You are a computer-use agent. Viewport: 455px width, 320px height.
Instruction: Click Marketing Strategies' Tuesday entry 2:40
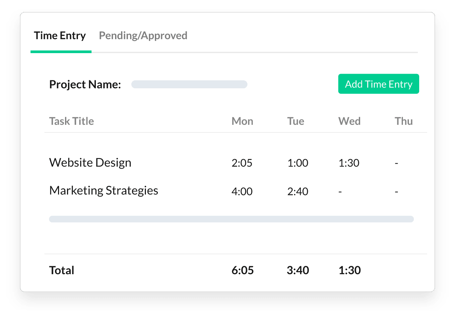click(297, 191)
